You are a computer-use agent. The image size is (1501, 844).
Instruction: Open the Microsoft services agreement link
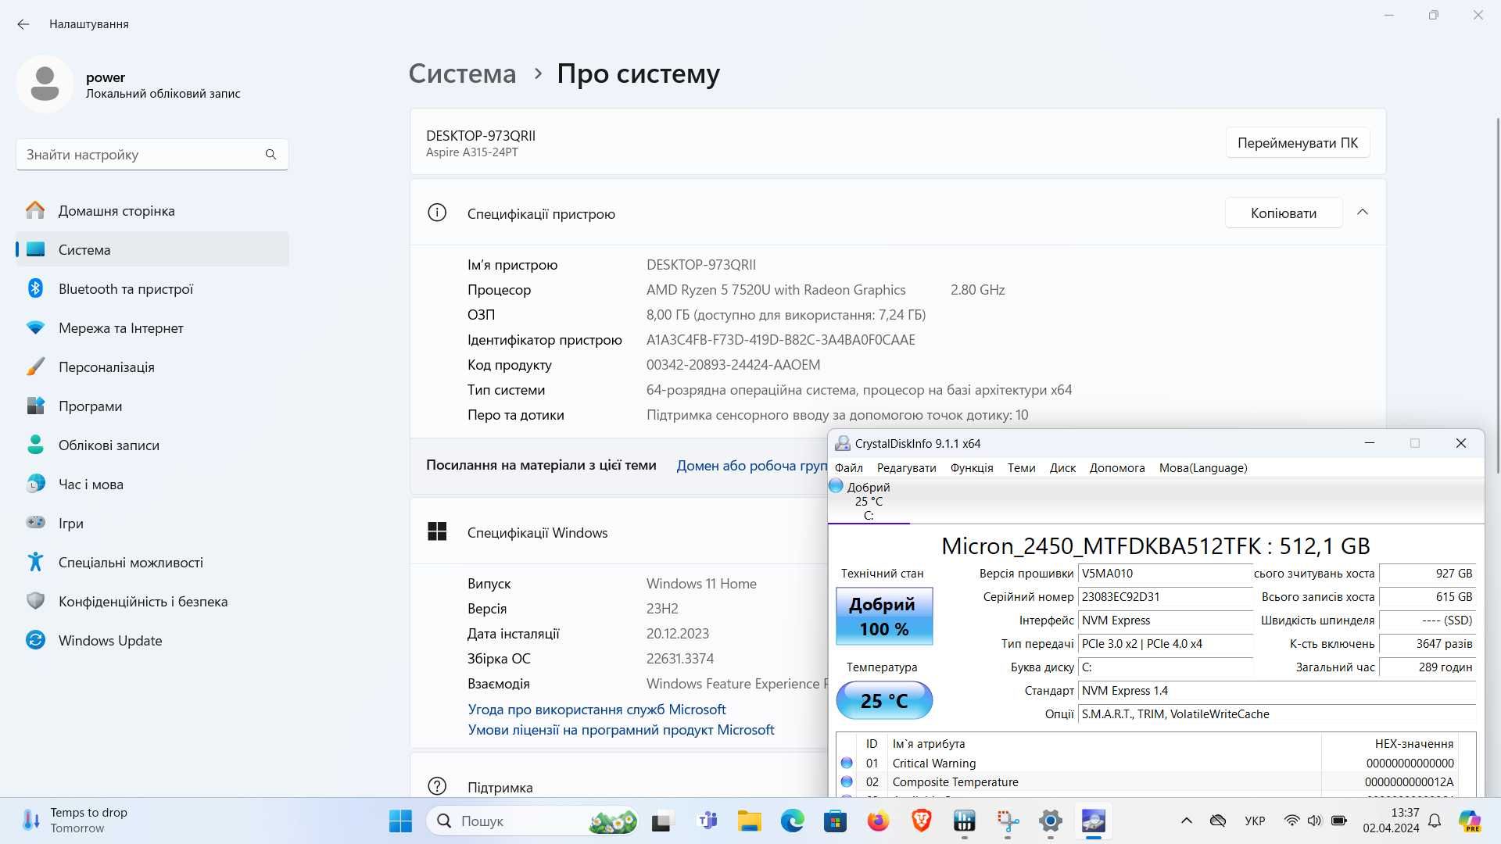coord(596,709)
